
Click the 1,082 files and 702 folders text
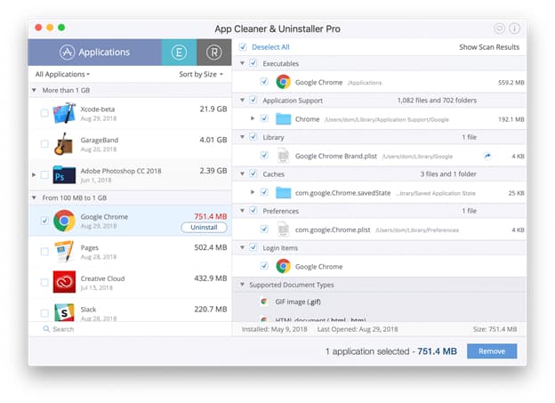coord(437,101)
